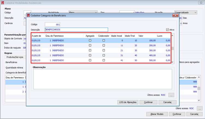This screenshot has height=119, width=205.
Task: Click the main window app icon
Action: pyautogui.click(x=3, y=3)
